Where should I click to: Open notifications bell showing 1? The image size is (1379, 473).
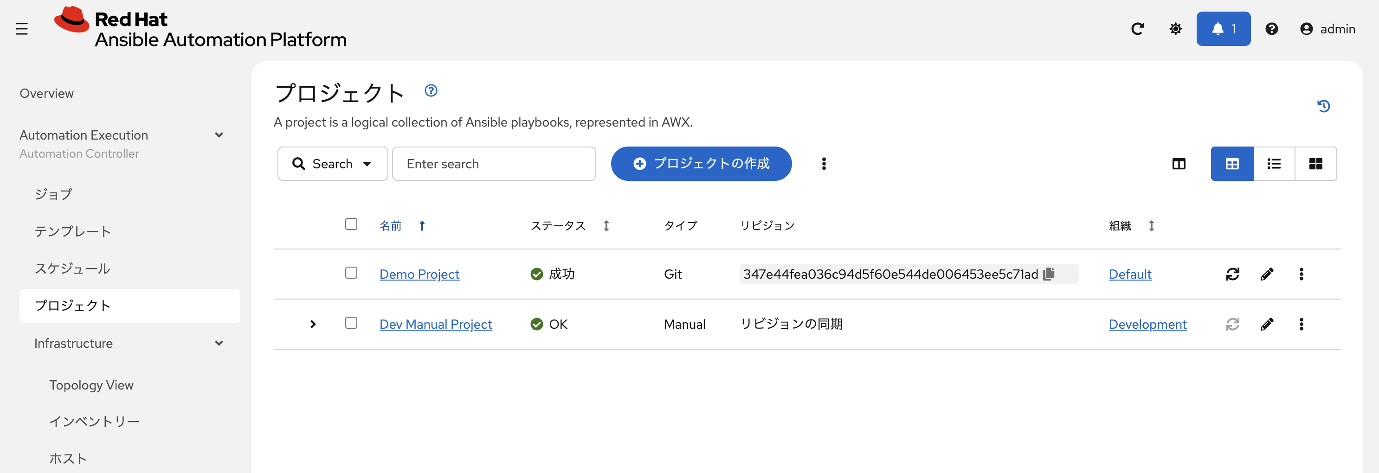tap(1223, 29)
